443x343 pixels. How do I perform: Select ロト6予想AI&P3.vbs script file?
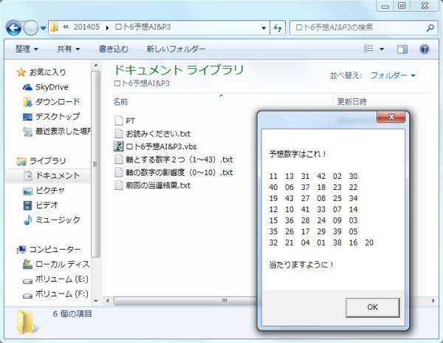point(155,146)
